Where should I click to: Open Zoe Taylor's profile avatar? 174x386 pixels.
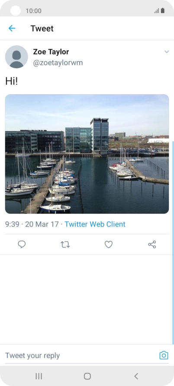pyautogui.click(x=16, y=57)
